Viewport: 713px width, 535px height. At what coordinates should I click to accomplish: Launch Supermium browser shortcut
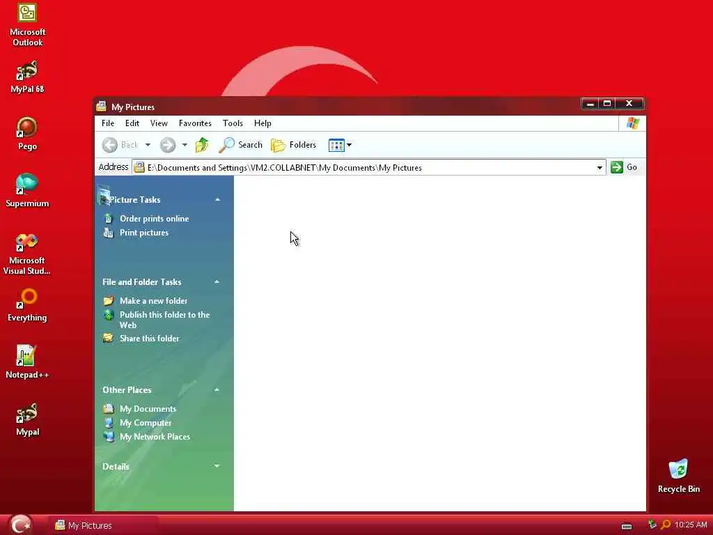coord(27,191)
